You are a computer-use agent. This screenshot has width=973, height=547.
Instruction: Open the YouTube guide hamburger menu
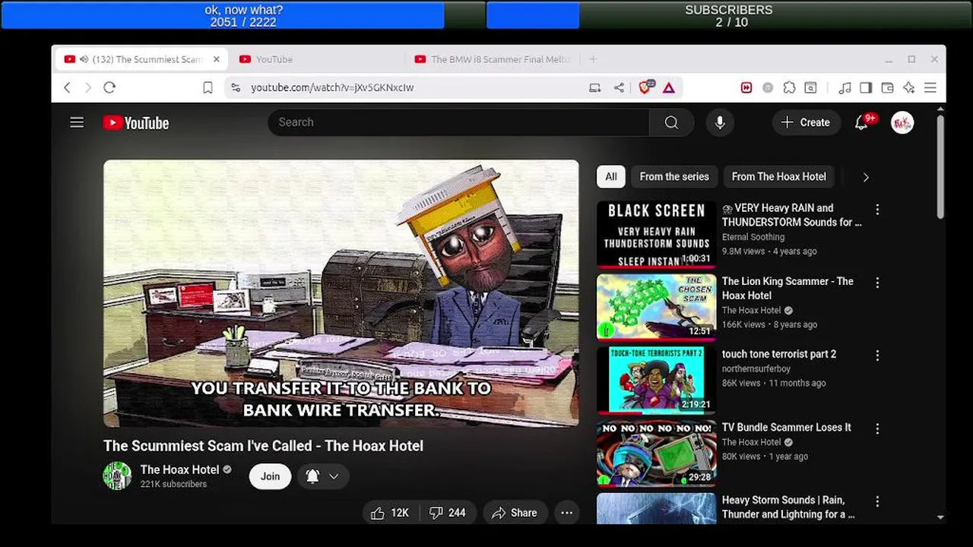click(77, 122)
